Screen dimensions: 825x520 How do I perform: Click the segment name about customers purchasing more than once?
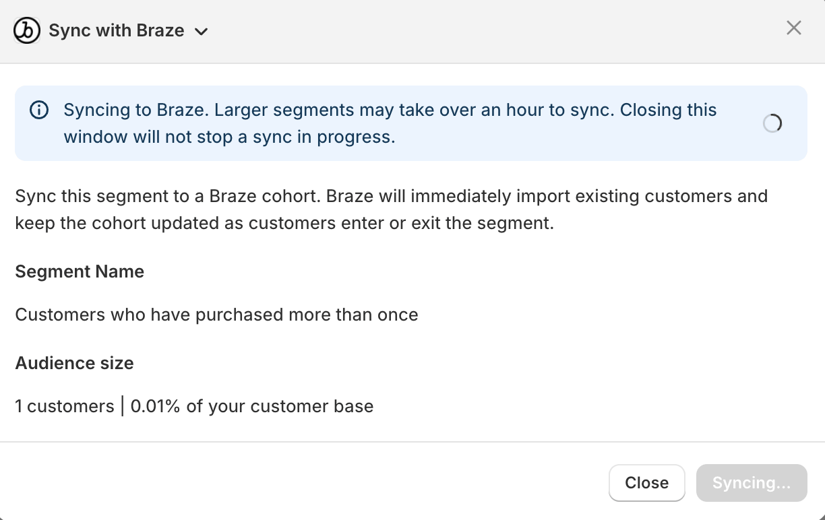216,315
